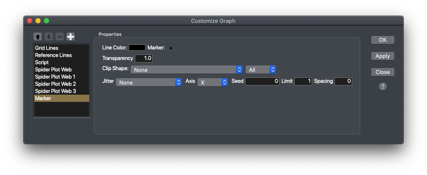Click the black Line Color swatch
Screen dimensions: 427x175
(x=137, y=47)
